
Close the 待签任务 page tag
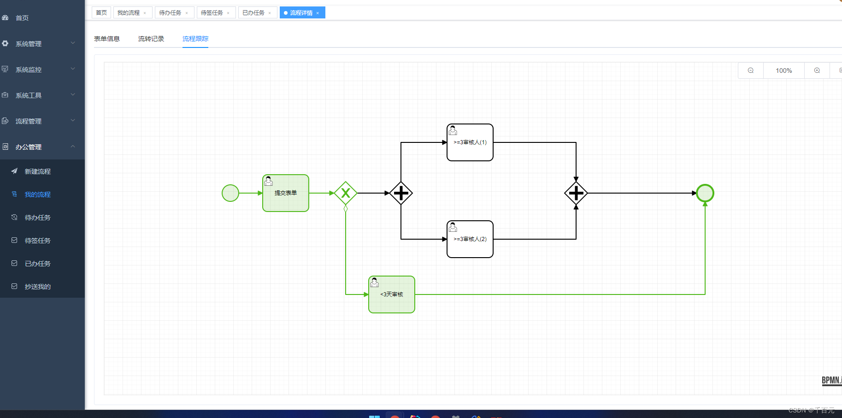pos(228,13)
